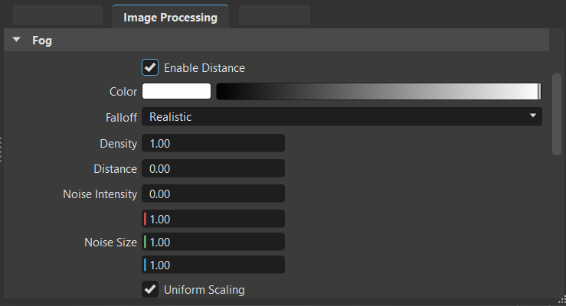The width and height of the screenshot is (566, 306).
Task: Select the blank tab right of Image Processing
Action: pyautogui.click(x=274, y=15)
